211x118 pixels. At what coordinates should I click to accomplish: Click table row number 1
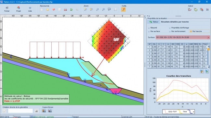click(177, 47)
